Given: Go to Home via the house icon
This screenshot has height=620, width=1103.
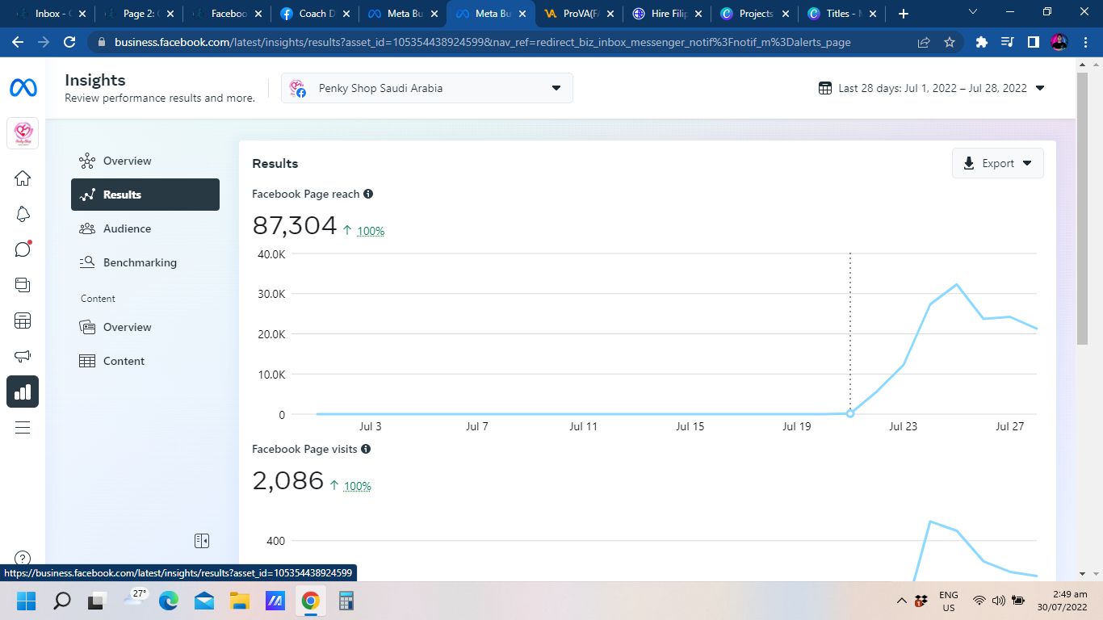Looking at the screenshot, I should point(23,178).
